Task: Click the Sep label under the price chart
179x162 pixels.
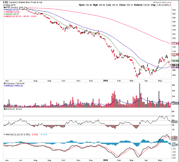Action: (x=49, y=81)
